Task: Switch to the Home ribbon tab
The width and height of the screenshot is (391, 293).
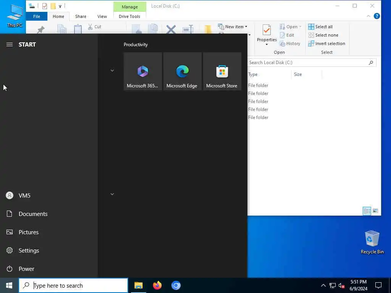Action: [x=58, y=16]
